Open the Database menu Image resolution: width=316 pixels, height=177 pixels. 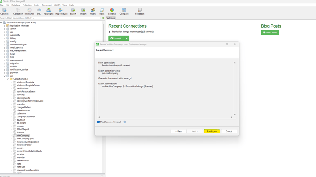16,5
